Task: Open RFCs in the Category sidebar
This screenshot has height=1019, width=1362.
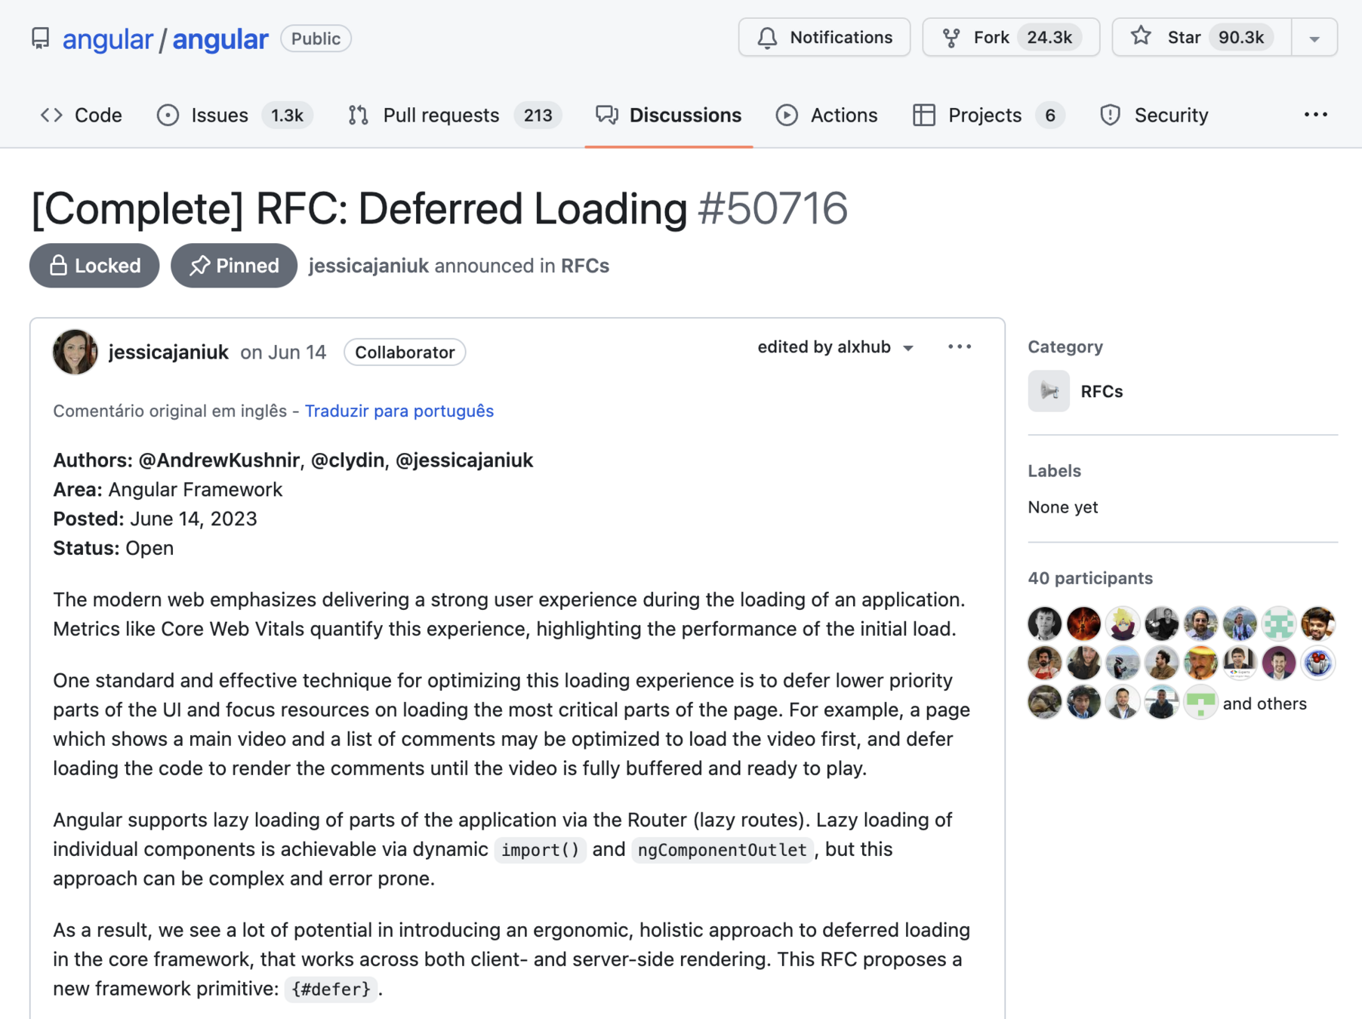Action: [1102, 391]
